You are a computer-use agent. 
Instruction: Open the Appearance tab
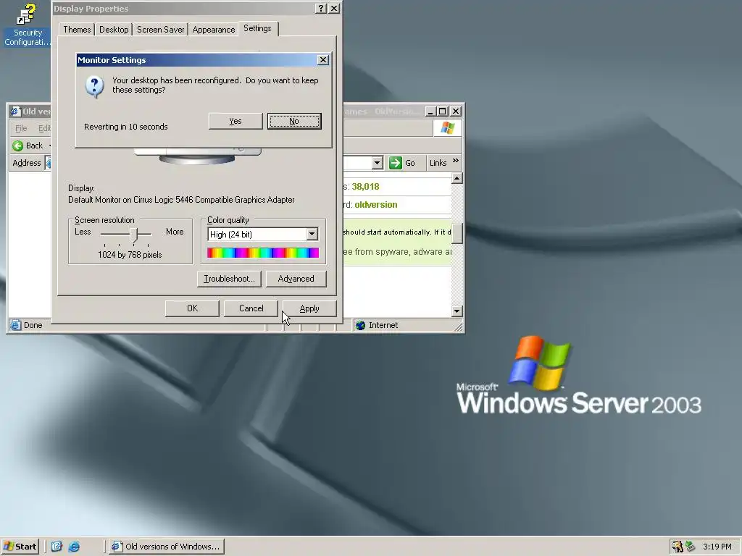click(214, 29)
